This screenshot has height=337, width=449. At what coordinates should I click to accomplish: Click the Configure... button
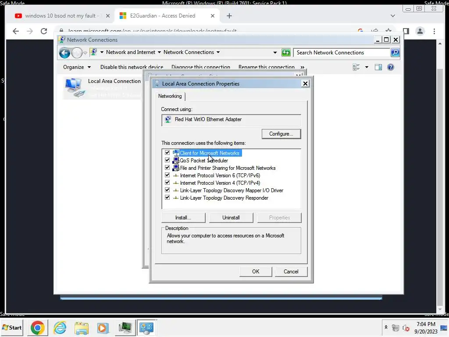[x=281, y=134]
